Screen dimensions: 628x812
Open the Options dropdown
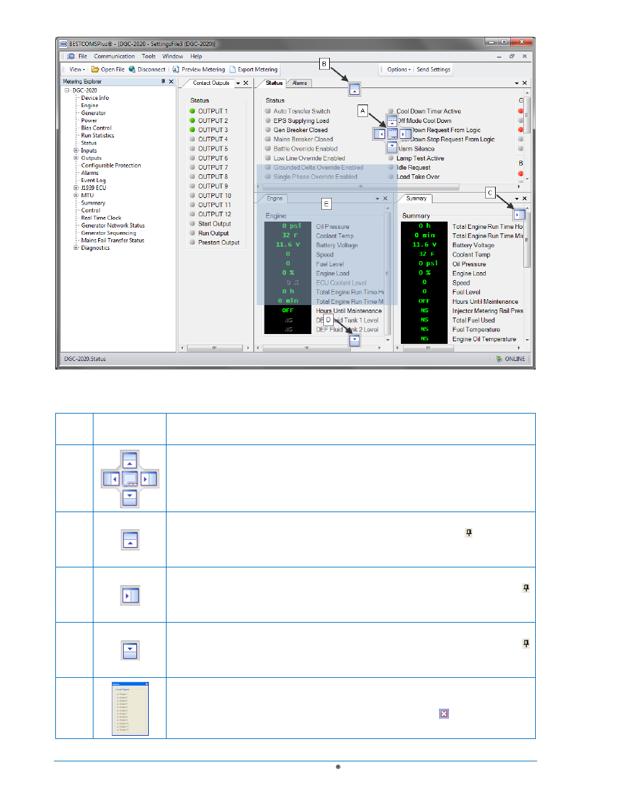pyautogui.click(x=398, y=70)
